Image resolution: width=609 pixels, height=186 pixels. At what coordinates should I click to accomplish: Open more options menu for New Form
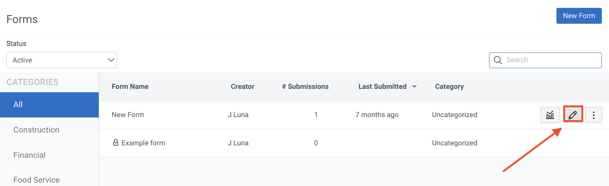pos(593,115)
